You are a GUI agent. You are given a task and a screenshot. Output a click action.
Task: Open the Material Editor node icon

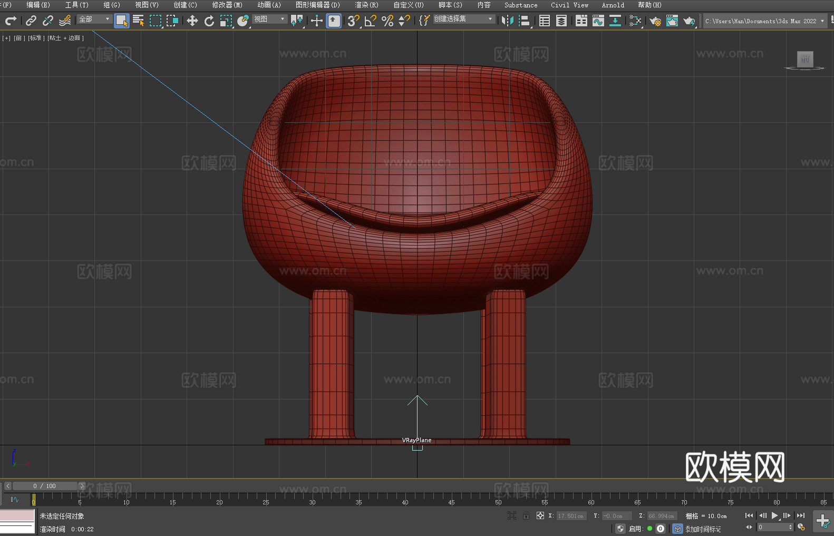635,21
